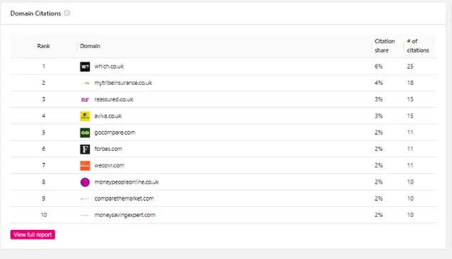Viewport: 452px width, 259px height.
Task: Click the 4% share for mytribeinsurance.co.uk
Action: 379,83
